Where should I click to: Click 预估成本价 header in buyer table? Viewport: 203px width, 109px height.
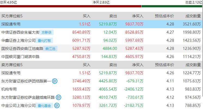(x=164, y=16)
